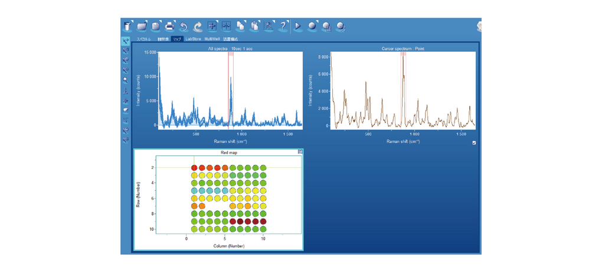This screenshot has width=602, height=268.
Task: Open the LabStore tab
Action: point(193,39)
